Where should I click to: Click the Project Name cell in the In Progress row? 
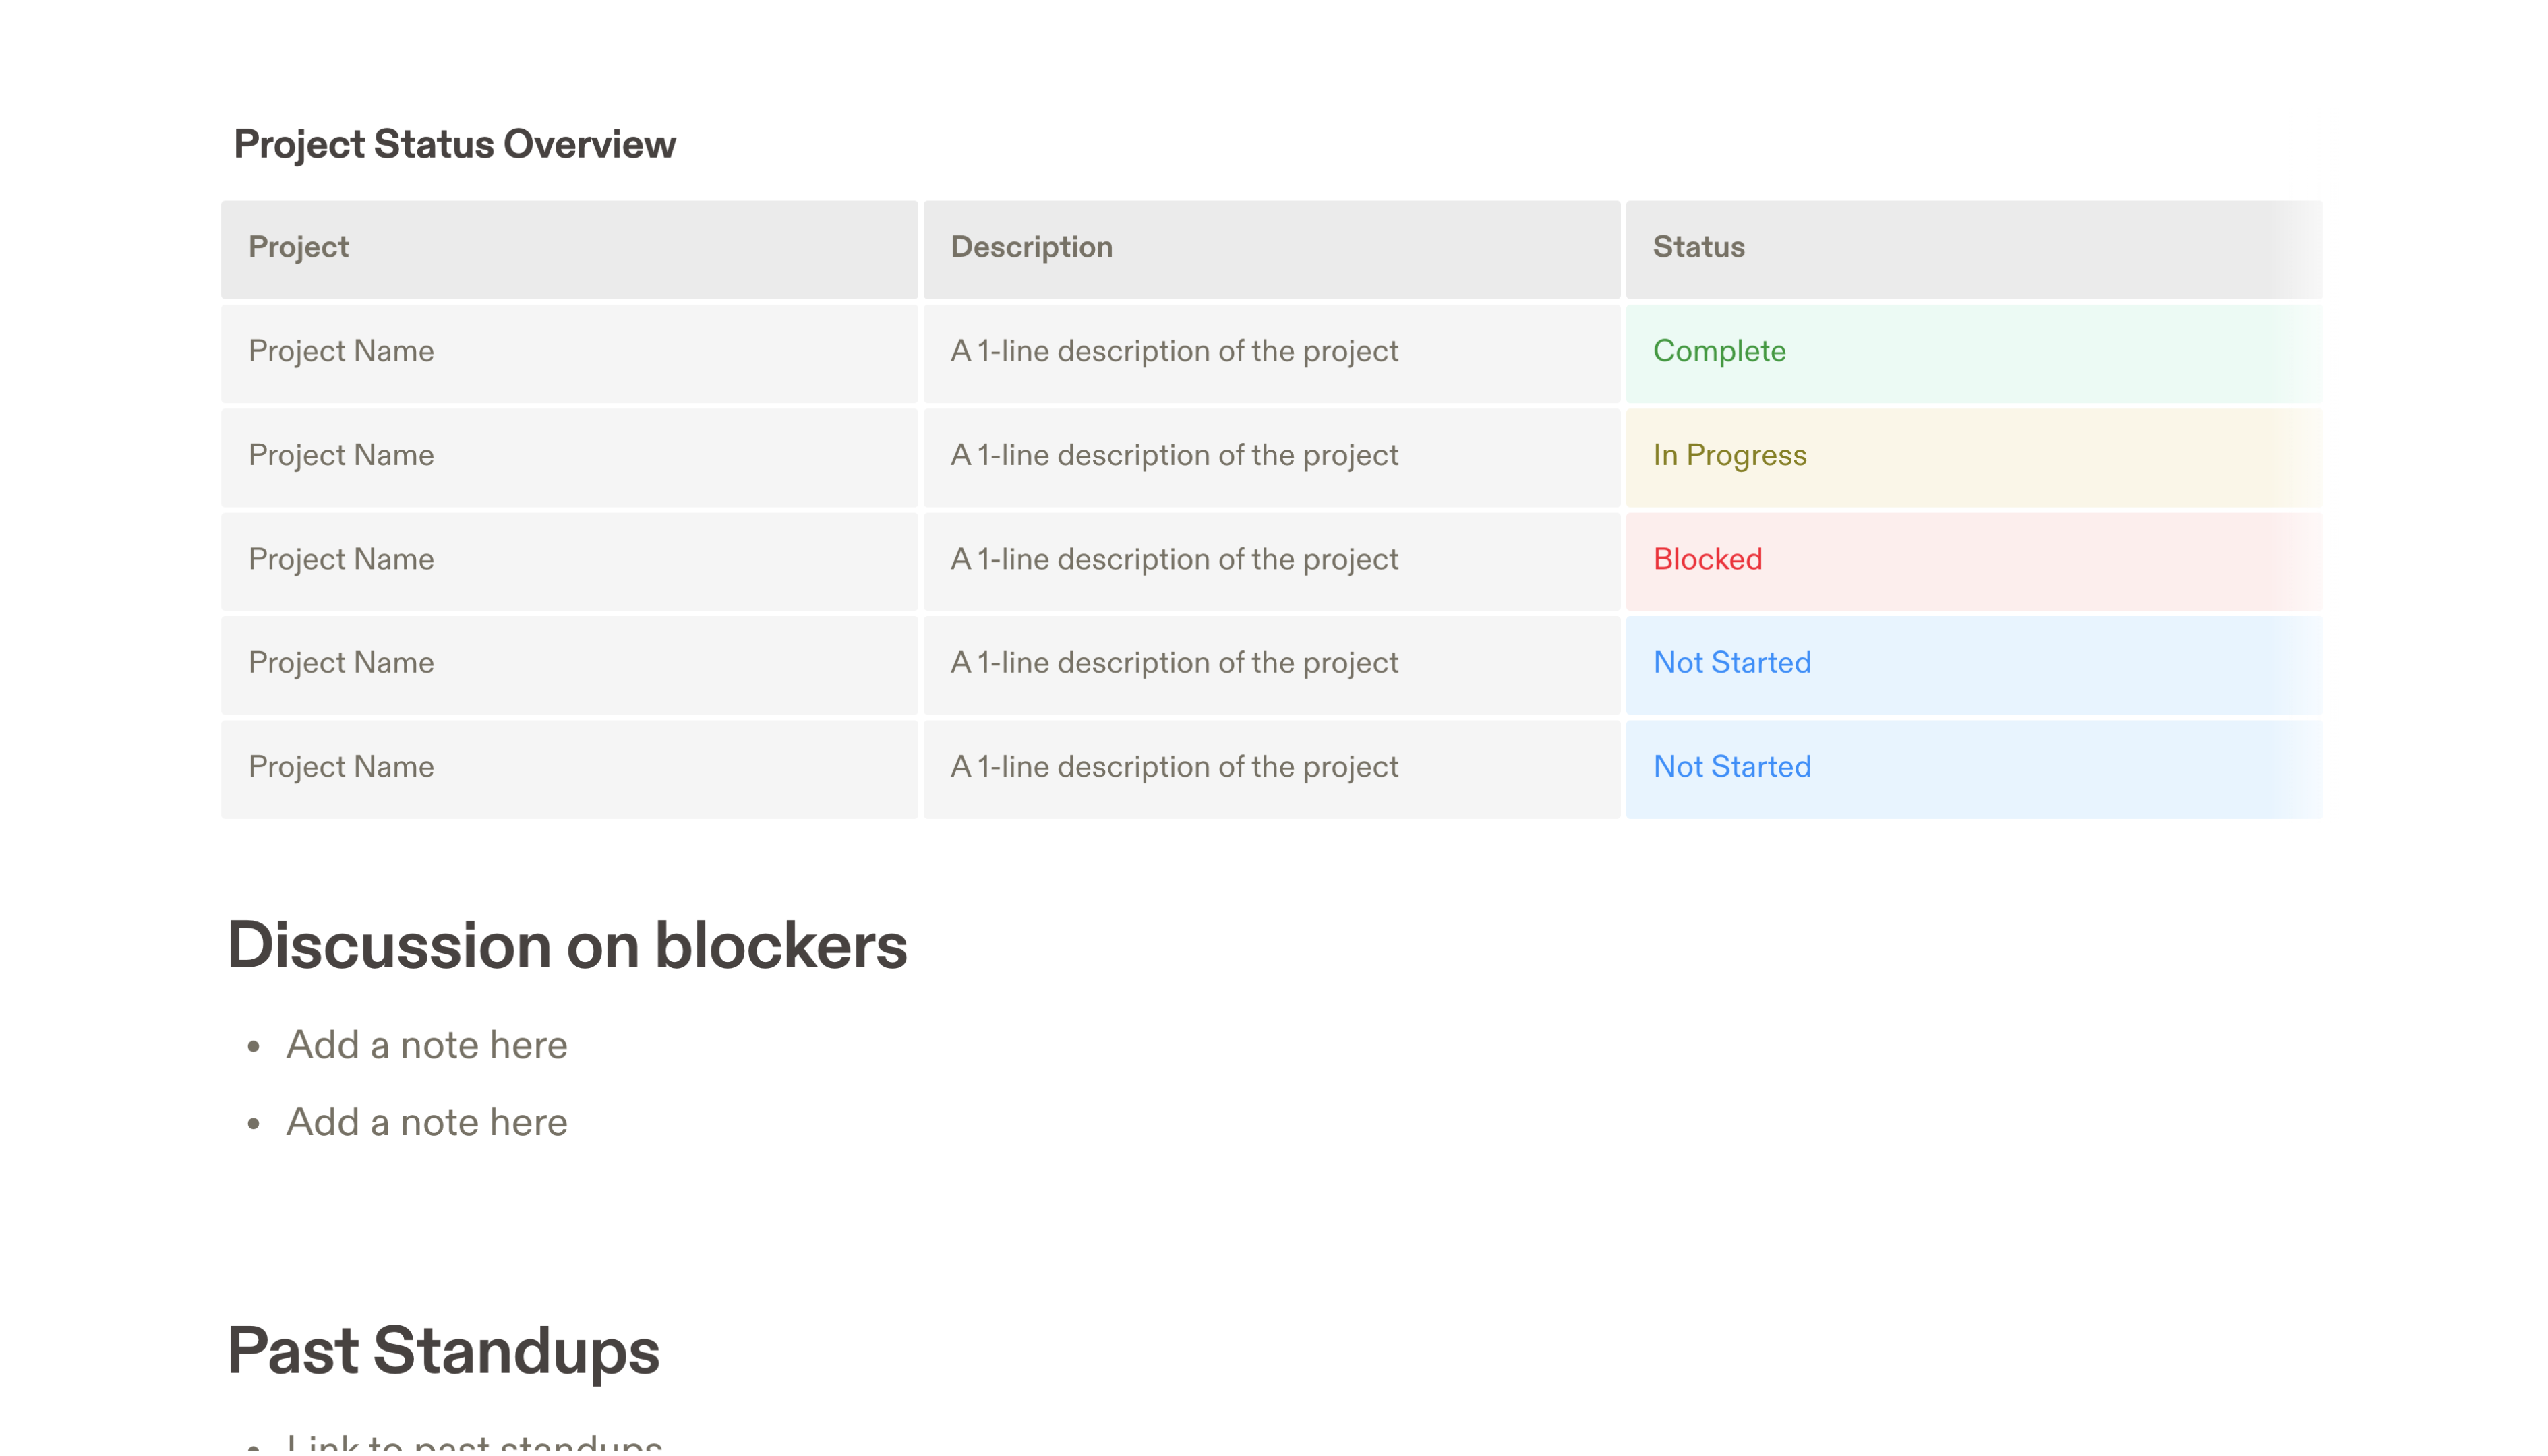pos(340,455)
